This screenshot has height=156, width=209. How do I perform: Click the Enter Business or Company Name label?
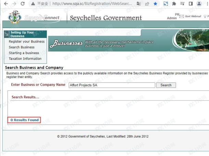(38, 84)
